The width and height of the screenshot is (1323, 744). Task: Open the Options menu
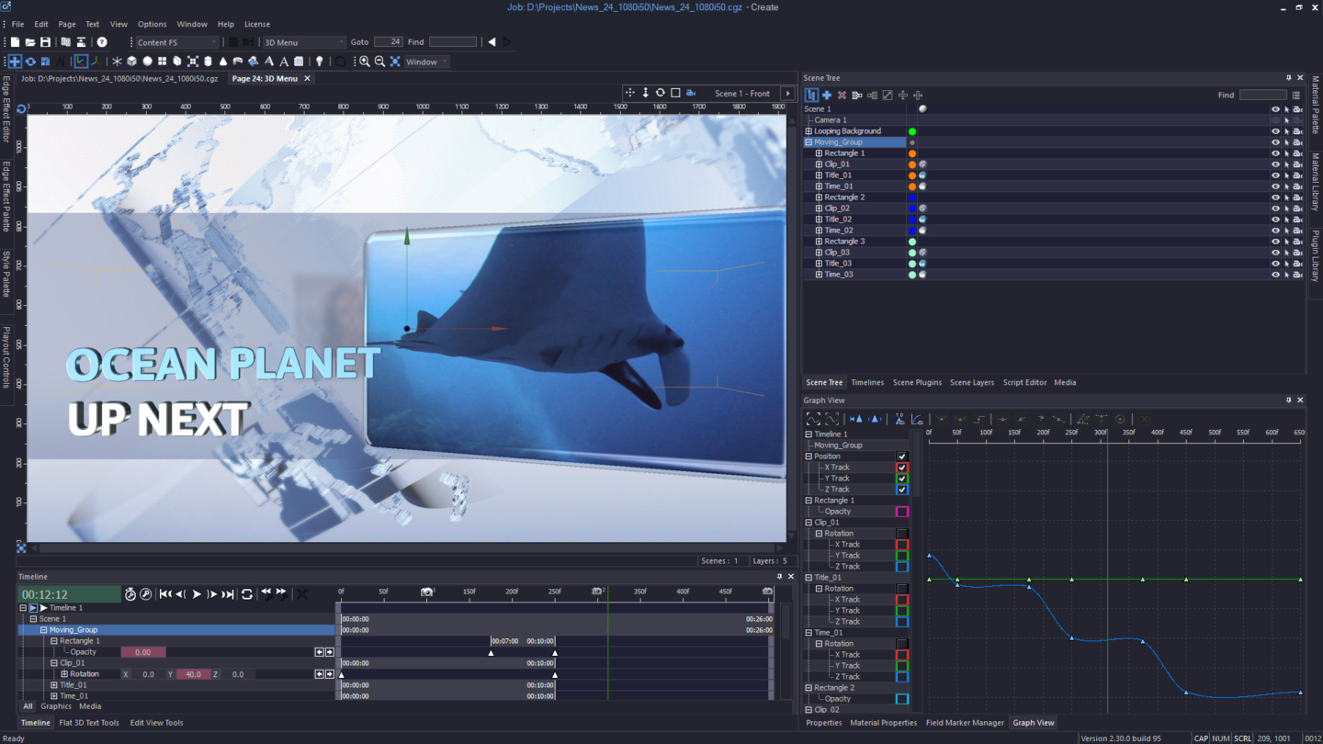[x=152, y=24]
